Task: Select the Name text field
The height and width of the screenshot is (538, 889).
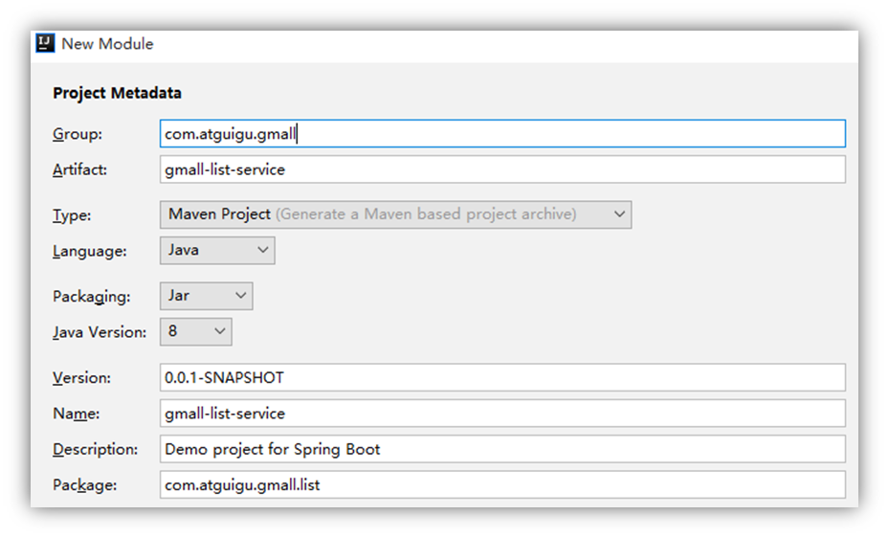Action: tap(502, 414)
